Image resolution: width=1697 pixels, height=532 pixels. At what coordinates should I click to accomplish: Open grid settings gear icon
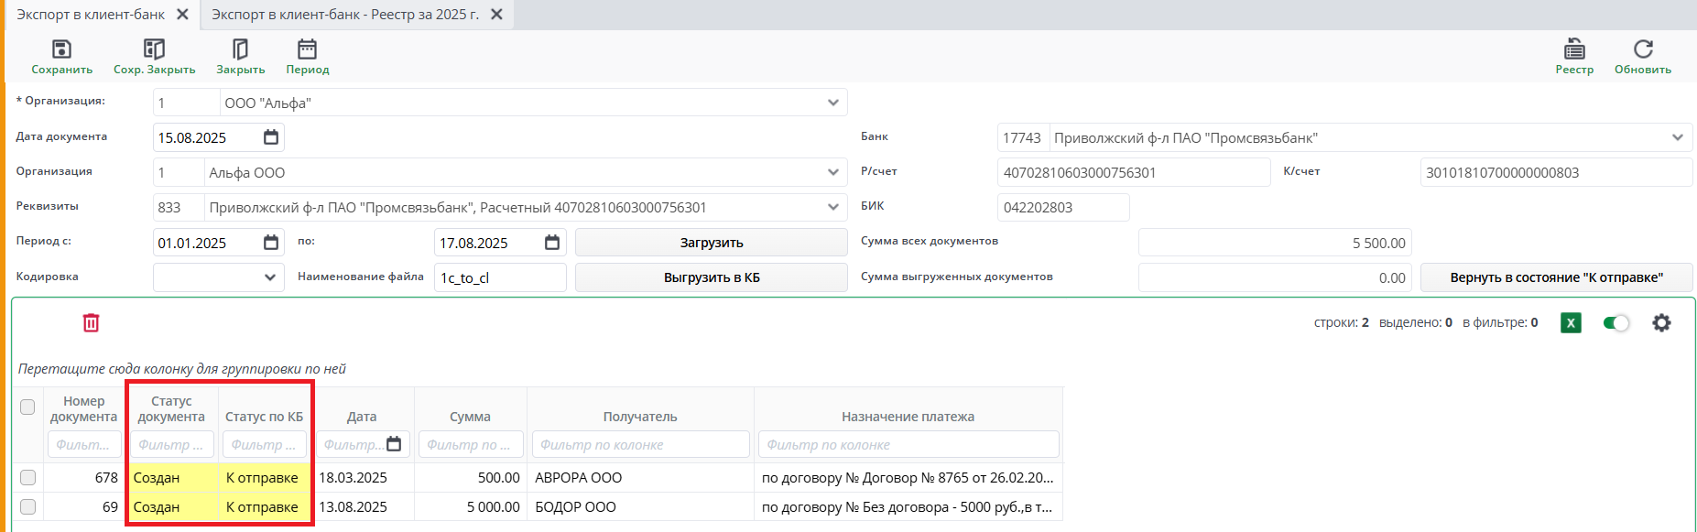[1661, 323]
